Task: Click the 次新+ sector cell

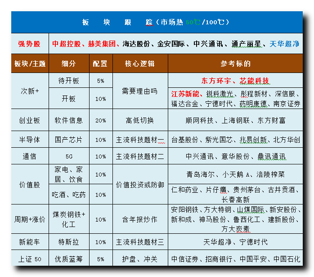Action: [30, 91]
